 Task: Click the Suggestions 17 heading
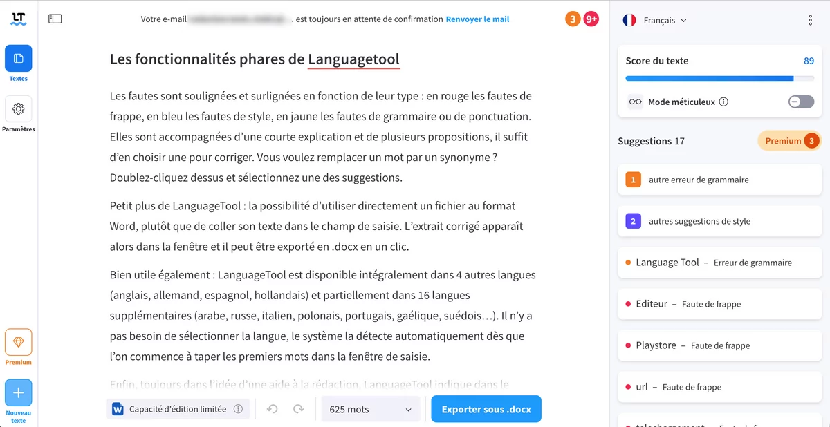click(x=651, y=141)
